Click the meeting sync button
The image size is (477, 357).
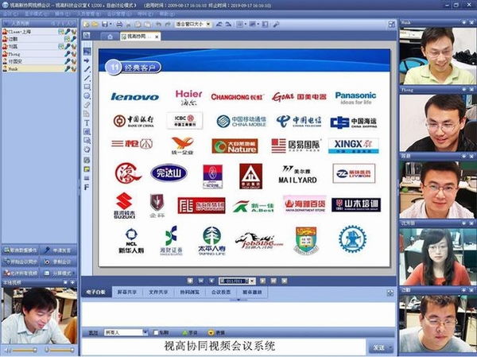21,262
